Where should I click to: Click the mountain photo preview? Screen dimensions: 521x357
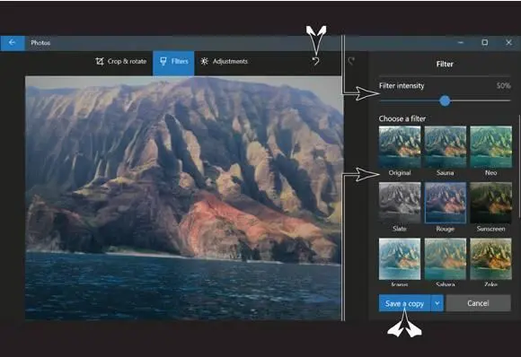183,197
